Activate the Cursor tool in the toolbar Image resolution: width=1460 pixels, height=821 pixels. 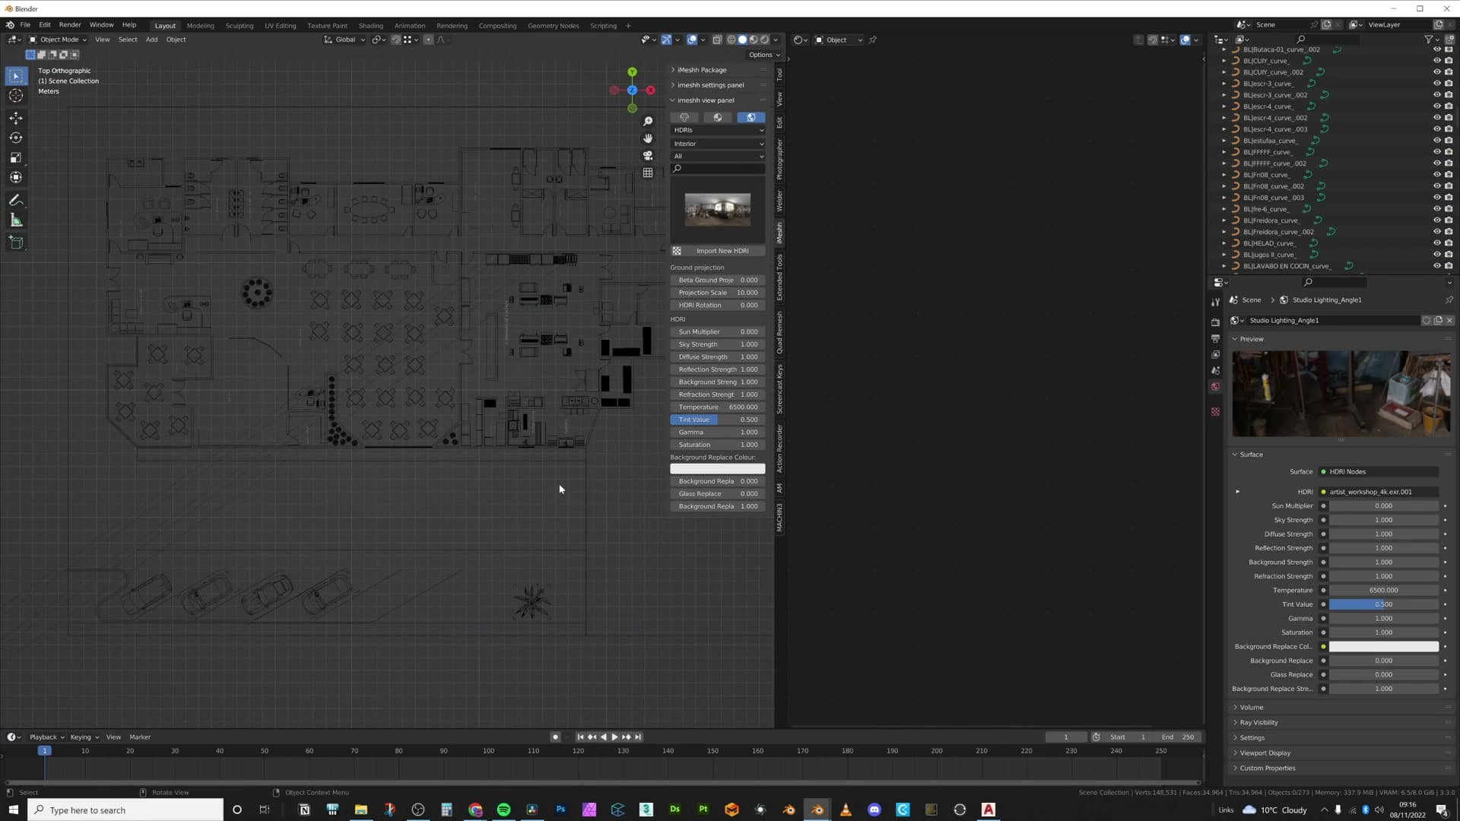tap(16, 96)
